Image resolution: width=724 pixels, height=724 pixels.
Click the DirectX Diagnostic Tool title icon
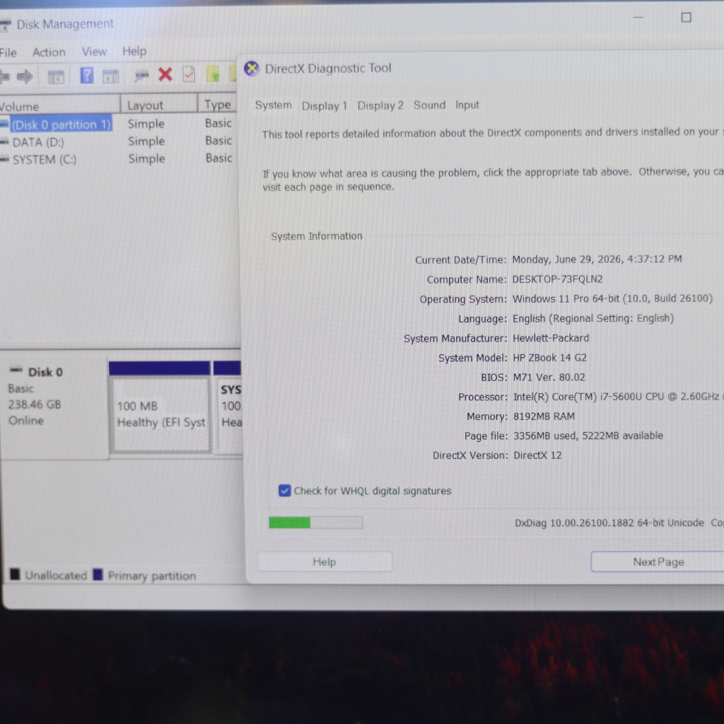coord(252,69)
